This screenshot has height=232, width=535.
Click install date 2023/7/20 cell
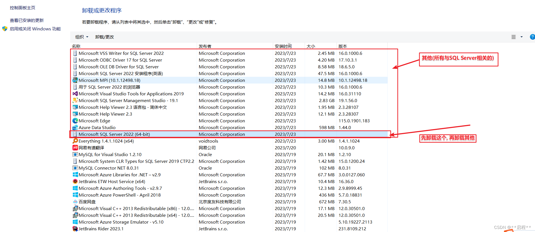pos(285,148)
